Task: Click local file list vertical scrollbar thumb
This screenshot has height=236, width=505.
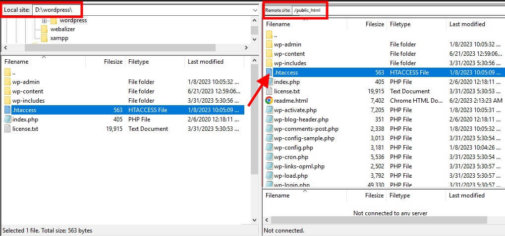Action: [x=255, y=119]
